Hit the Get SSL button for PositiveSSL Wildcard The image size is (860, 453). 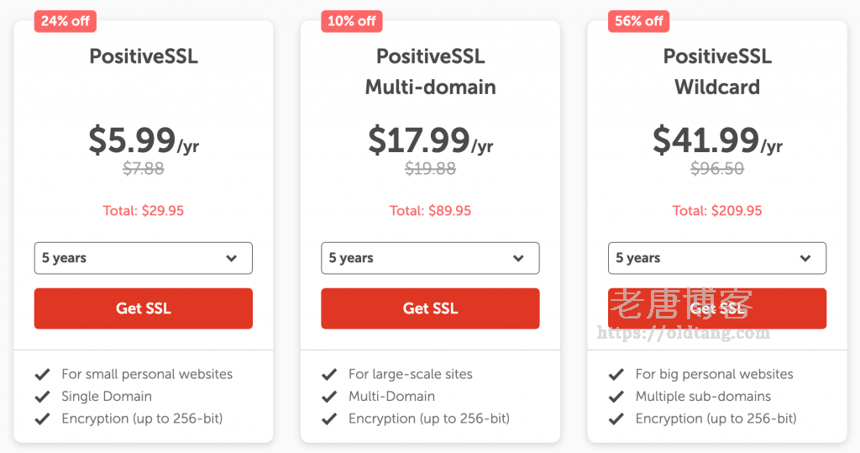[716, 308]
